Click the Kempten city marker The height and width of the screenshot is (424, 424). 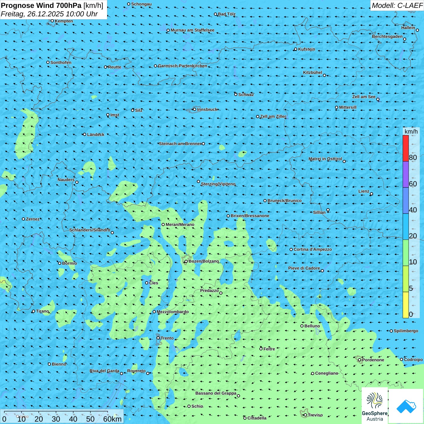point(52,21)
